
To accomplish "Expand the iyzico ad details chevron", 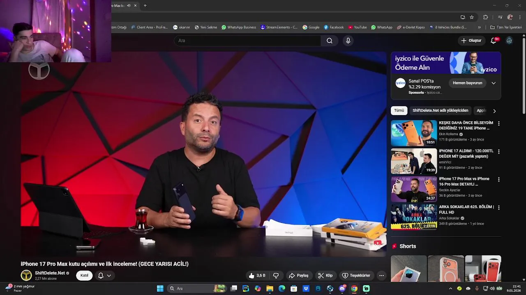I will (494, 83).
